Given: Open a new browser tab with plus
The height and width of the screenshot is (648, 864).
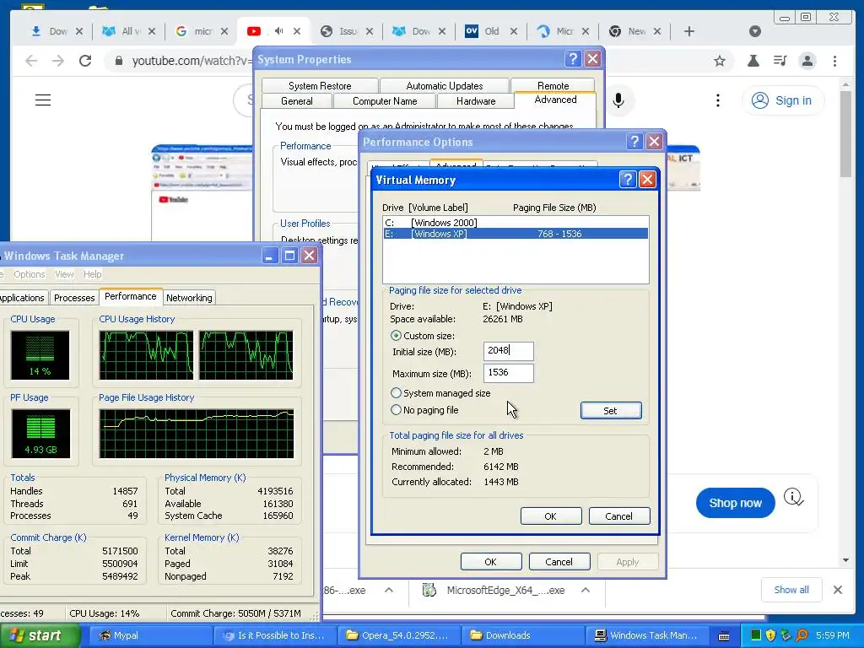Looking at the screenshot, I should pos(688,31).
